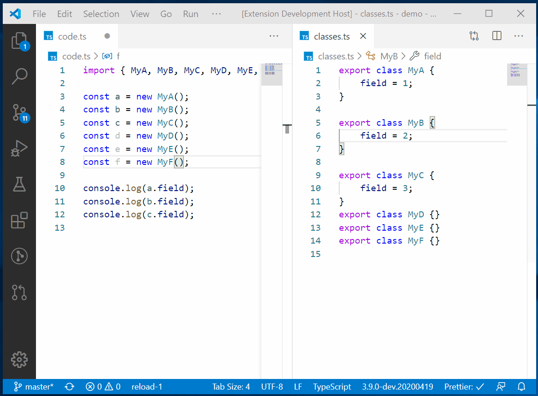Click line number 8 in code.ts
The height and width of the screenshot is (396, 538).
pyautogui.click(x=62, y=162)
